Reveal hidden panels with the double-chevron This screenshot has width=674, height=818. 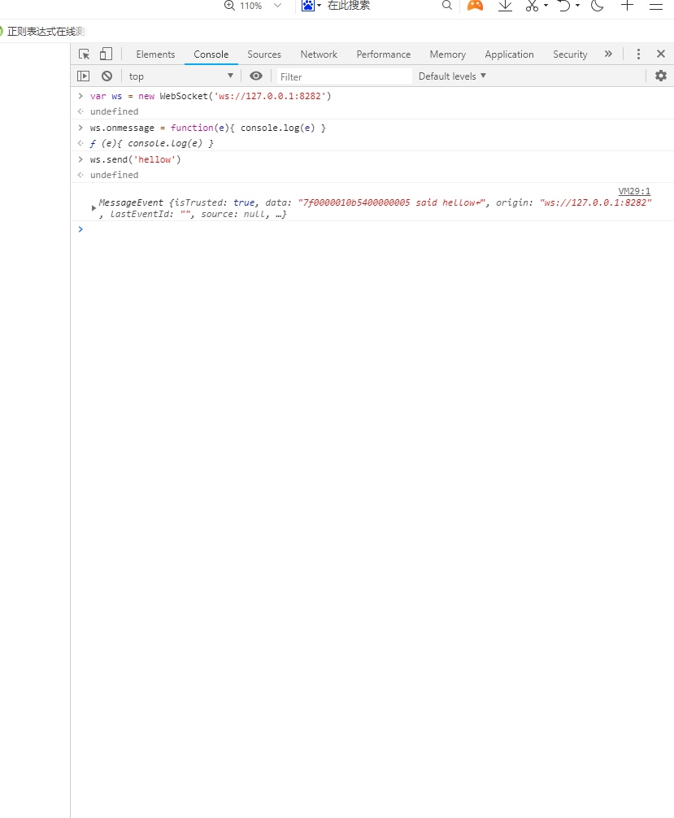[608, 54]
